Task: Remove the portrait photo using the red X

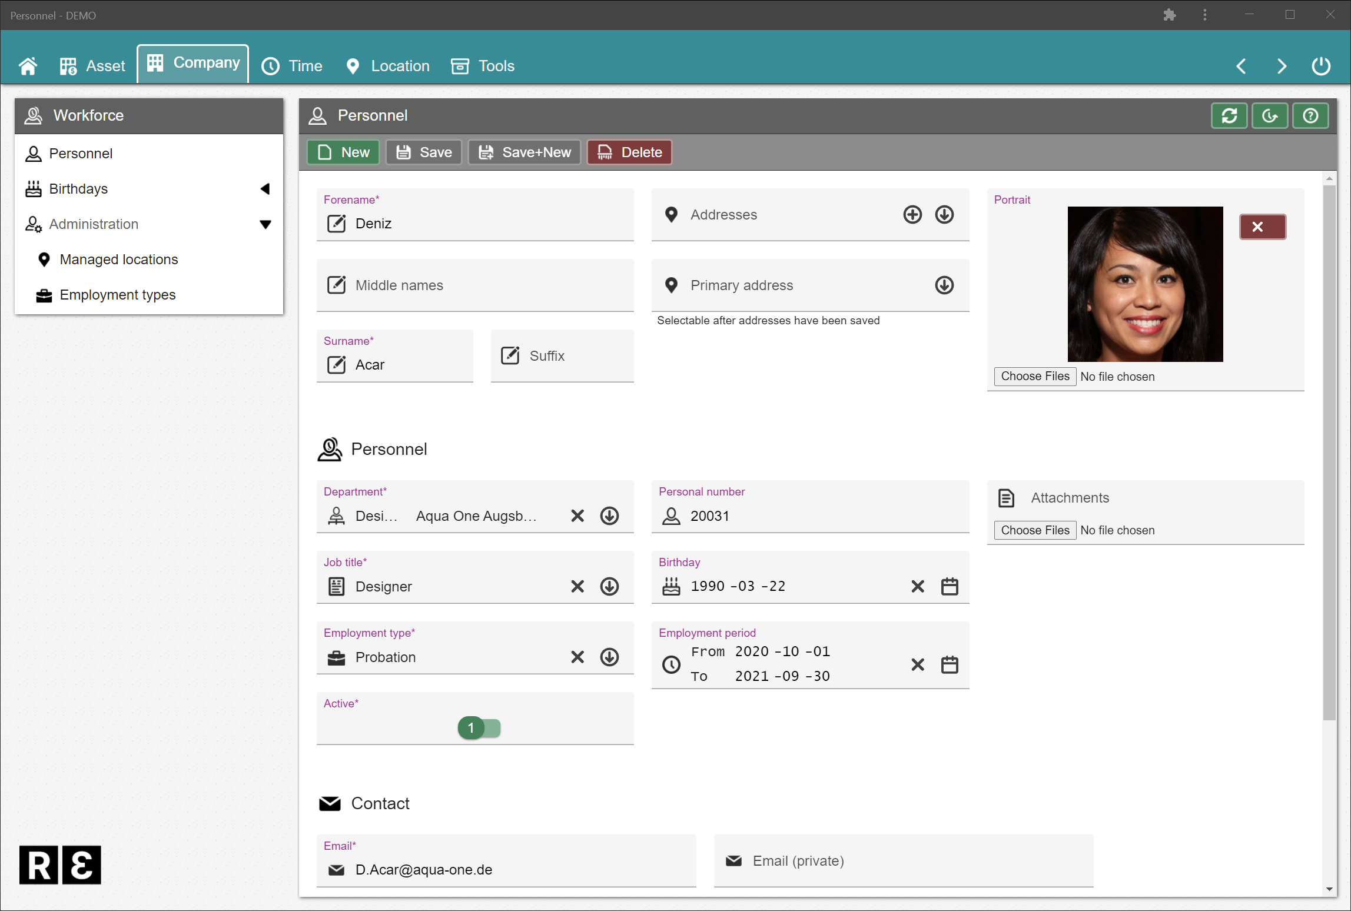Action: tap(1262, 227)
